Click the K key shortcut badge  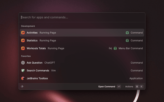point(141,87)
